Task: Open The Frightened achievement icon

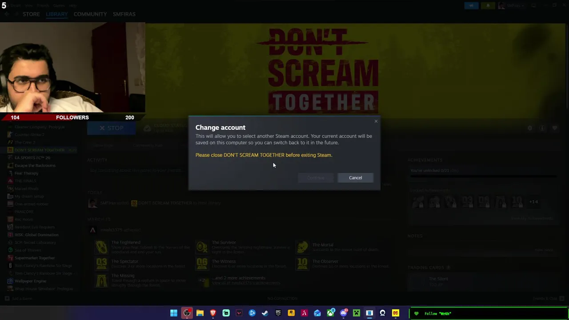Action: (x=101, y=247)
